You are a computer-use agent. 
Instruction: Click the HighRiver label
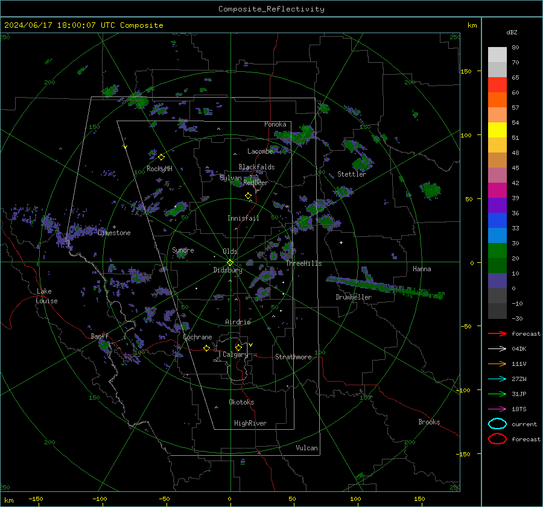(x=250, y=423)
